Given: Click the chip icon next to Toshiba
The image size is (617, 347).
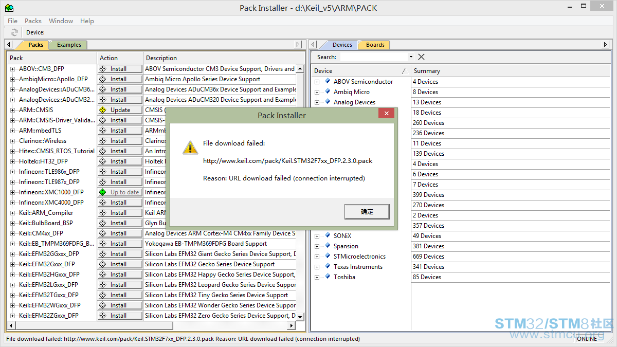Looking at the screenshot, I should [x=328, y=277].
